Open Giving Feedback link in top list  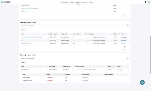point(25,5)
